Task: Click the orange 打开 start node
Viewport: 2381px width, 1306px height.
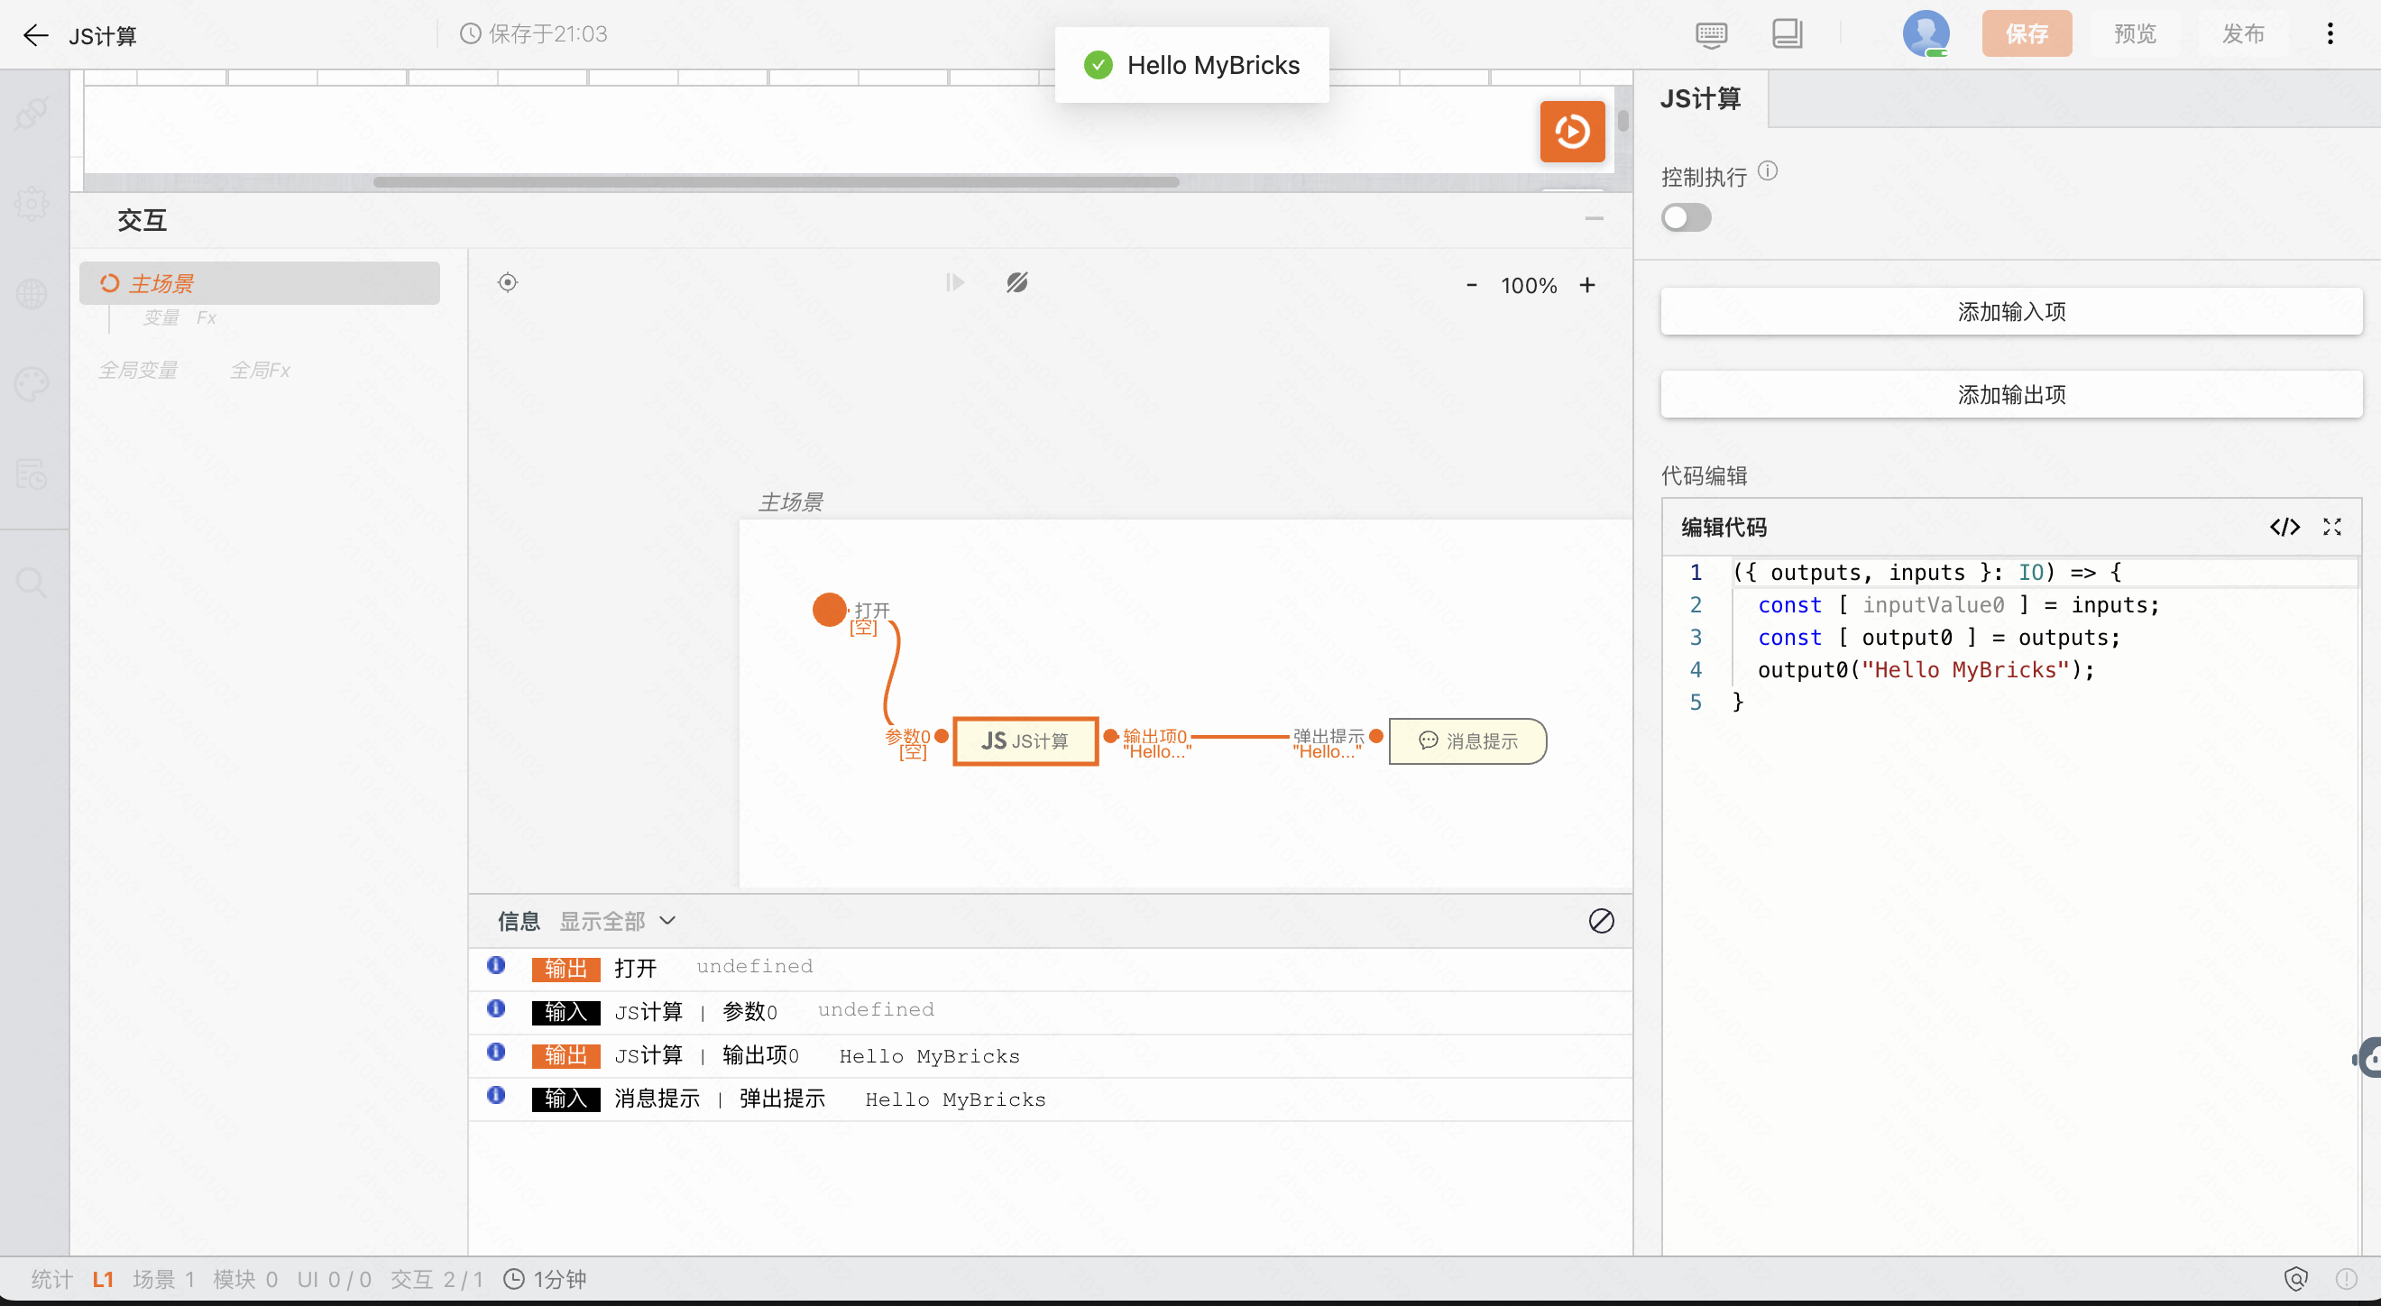Action: (x=829, y=610)
